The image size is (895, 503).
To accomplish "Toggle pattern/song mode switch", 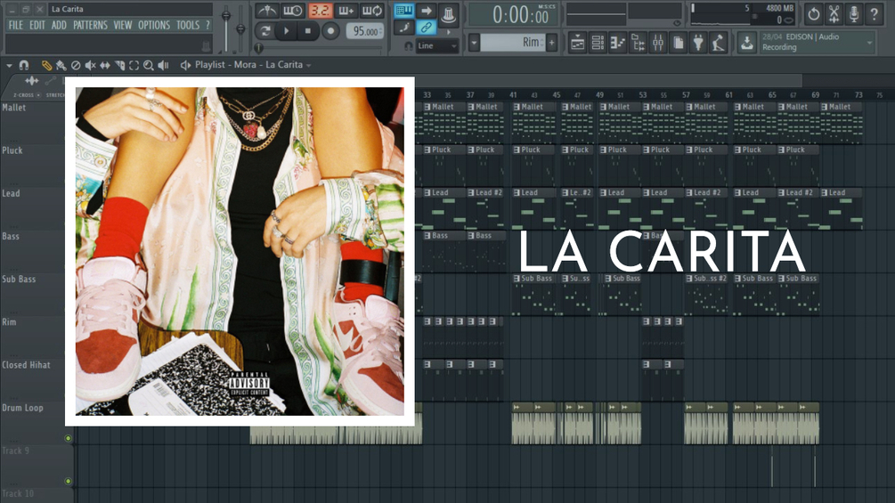I will 264,31.
